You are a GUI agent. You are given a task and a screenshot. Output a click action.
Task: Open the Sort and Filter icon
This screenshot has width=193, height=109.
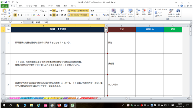tap(171, 11)
